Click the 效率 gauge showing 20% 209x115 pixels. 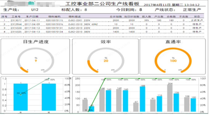coord(106,60)
